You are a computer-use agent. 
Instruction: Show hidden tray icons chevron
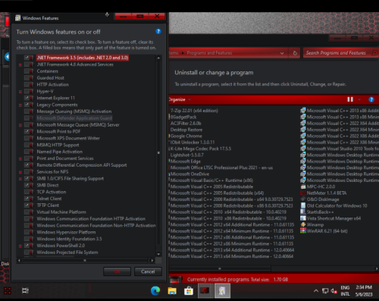[x=316, y=290]
